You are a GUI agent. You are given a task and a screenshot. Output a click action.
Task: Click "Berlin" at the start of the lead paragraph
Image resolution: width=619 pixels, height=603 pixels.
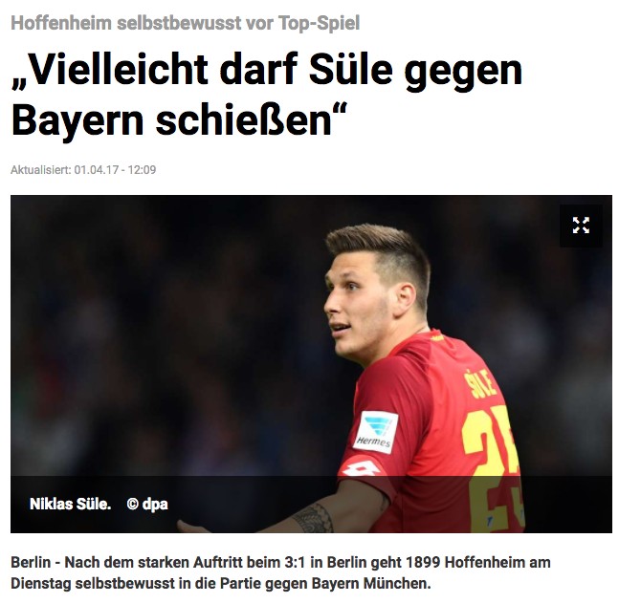[x=31, y=562]
